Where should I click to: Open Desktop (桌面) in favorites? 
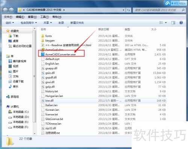(x=14, y=41)
